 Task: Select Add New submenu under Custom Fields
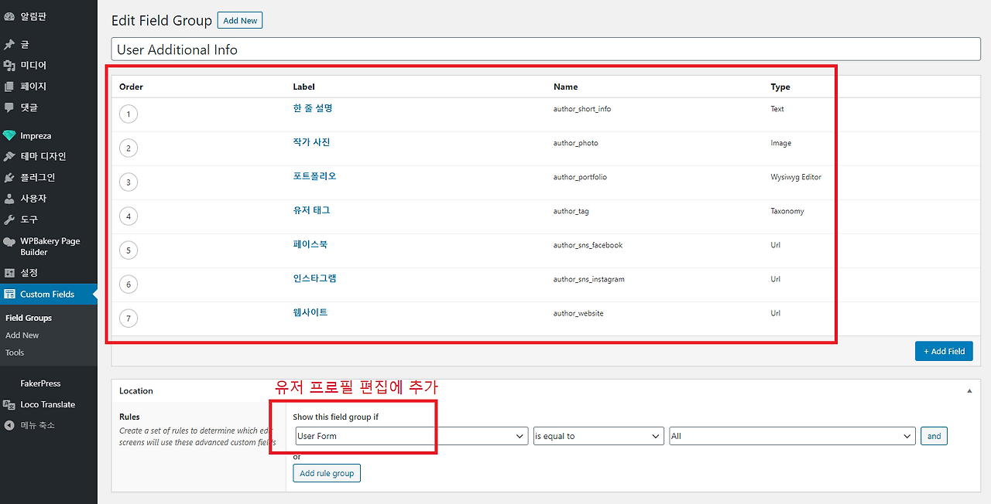pyautogui.click(x=22, y=335)
